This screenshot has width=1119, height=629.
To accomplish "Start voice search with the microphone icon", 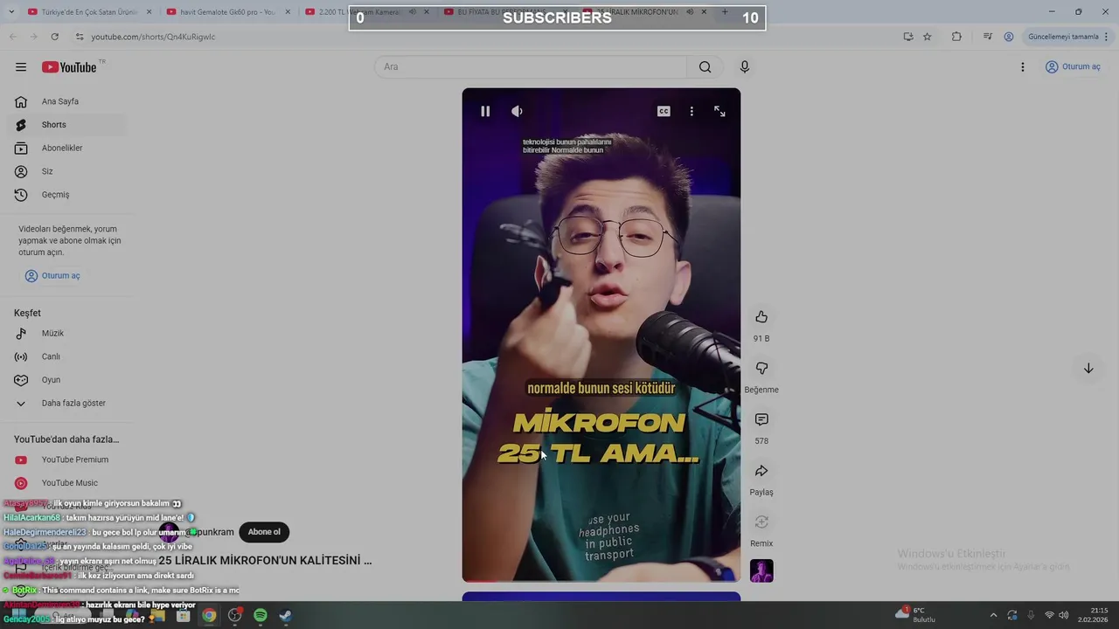I will tap(745, 67).
